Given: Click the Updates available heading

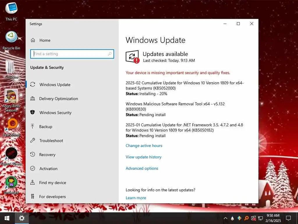Looking at the screenshot, I should [165, 54].
